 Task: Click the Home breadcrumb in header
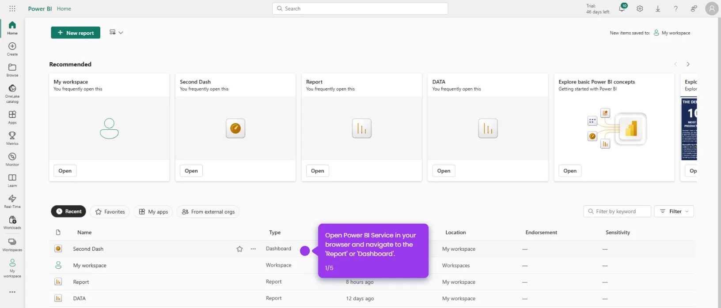(x=64, y=8)
